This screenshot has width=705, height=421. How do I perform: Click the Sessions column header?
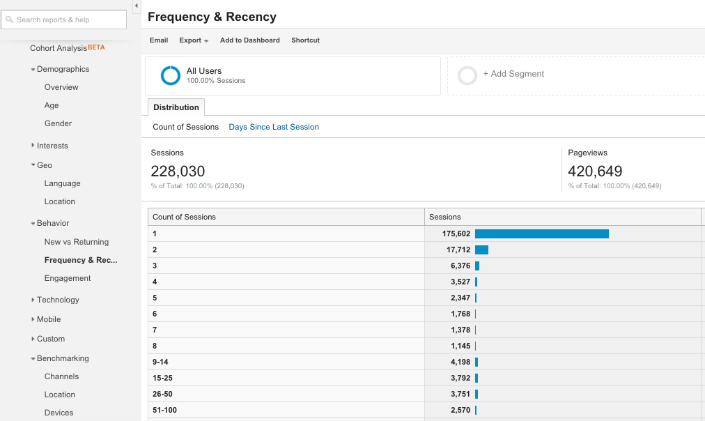point(562,217)
